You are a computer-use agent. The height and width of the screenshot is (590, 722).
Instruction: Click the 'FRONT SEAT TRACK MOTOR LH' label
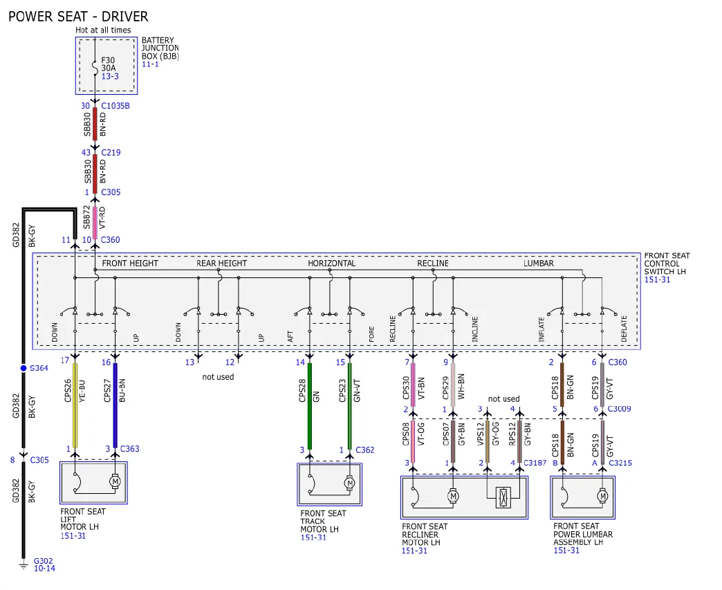pyautogui.click(x=323, y=522)
